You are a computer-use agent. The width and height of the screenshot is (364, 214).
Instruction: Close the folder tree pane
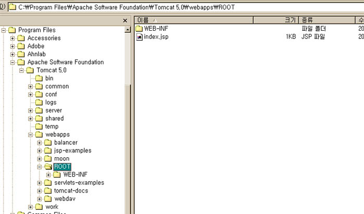point(125,20)
